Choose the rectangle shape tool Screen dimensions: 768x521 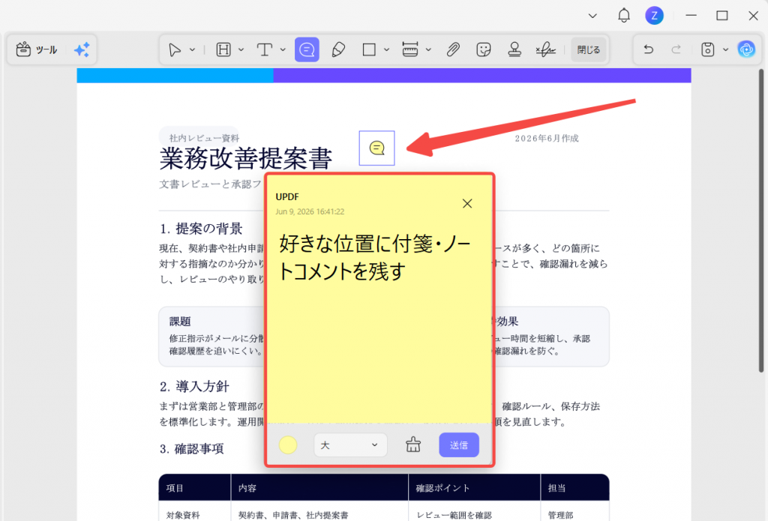(369, 50)
